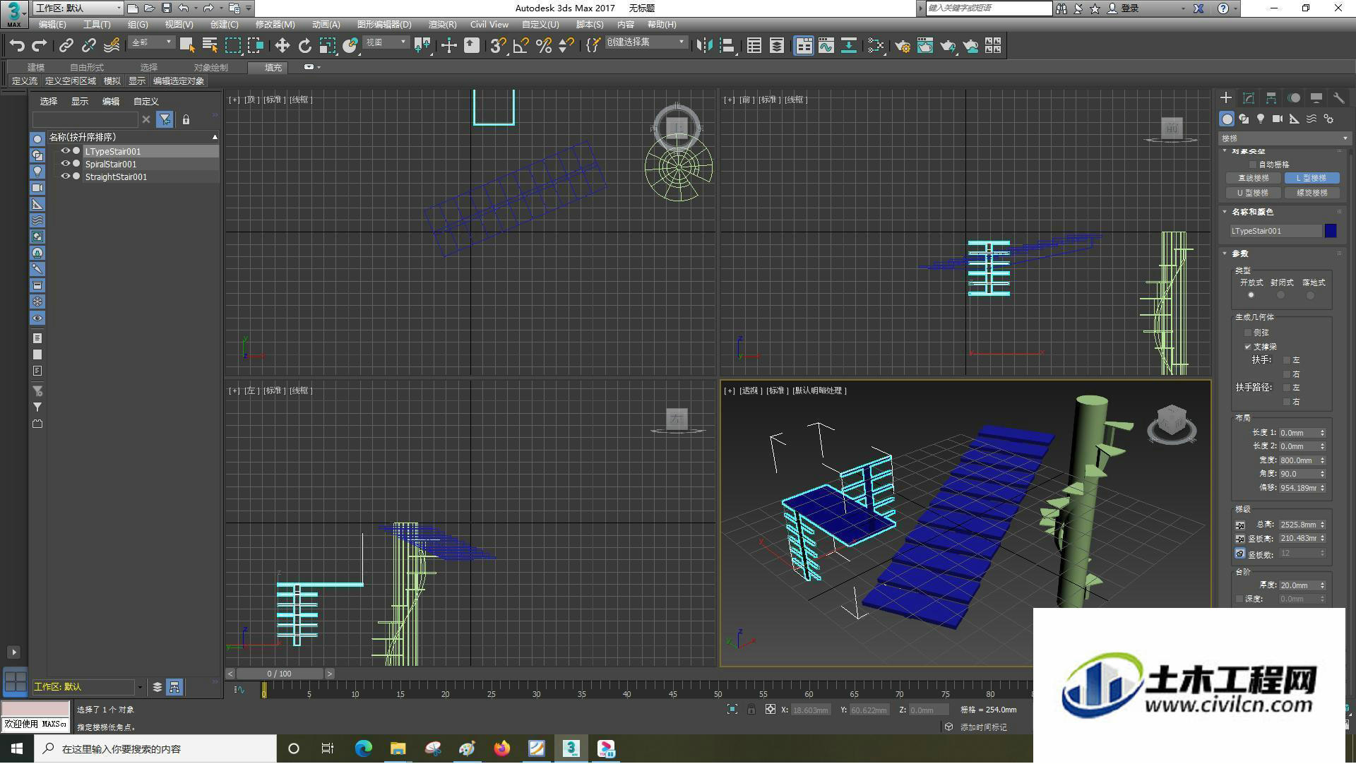1356x764 pixels.
Task: Activate the Select and Scale tool
Action: pyautogui.click(x=327, y=46)
